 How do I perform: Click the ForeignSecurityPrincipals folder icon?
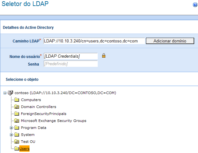(17, 114)
